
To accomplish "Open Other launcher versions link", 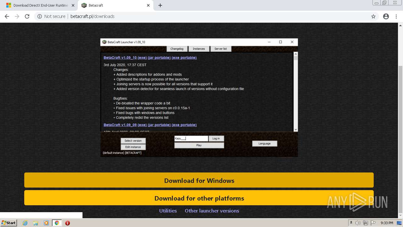I will 212,211.
